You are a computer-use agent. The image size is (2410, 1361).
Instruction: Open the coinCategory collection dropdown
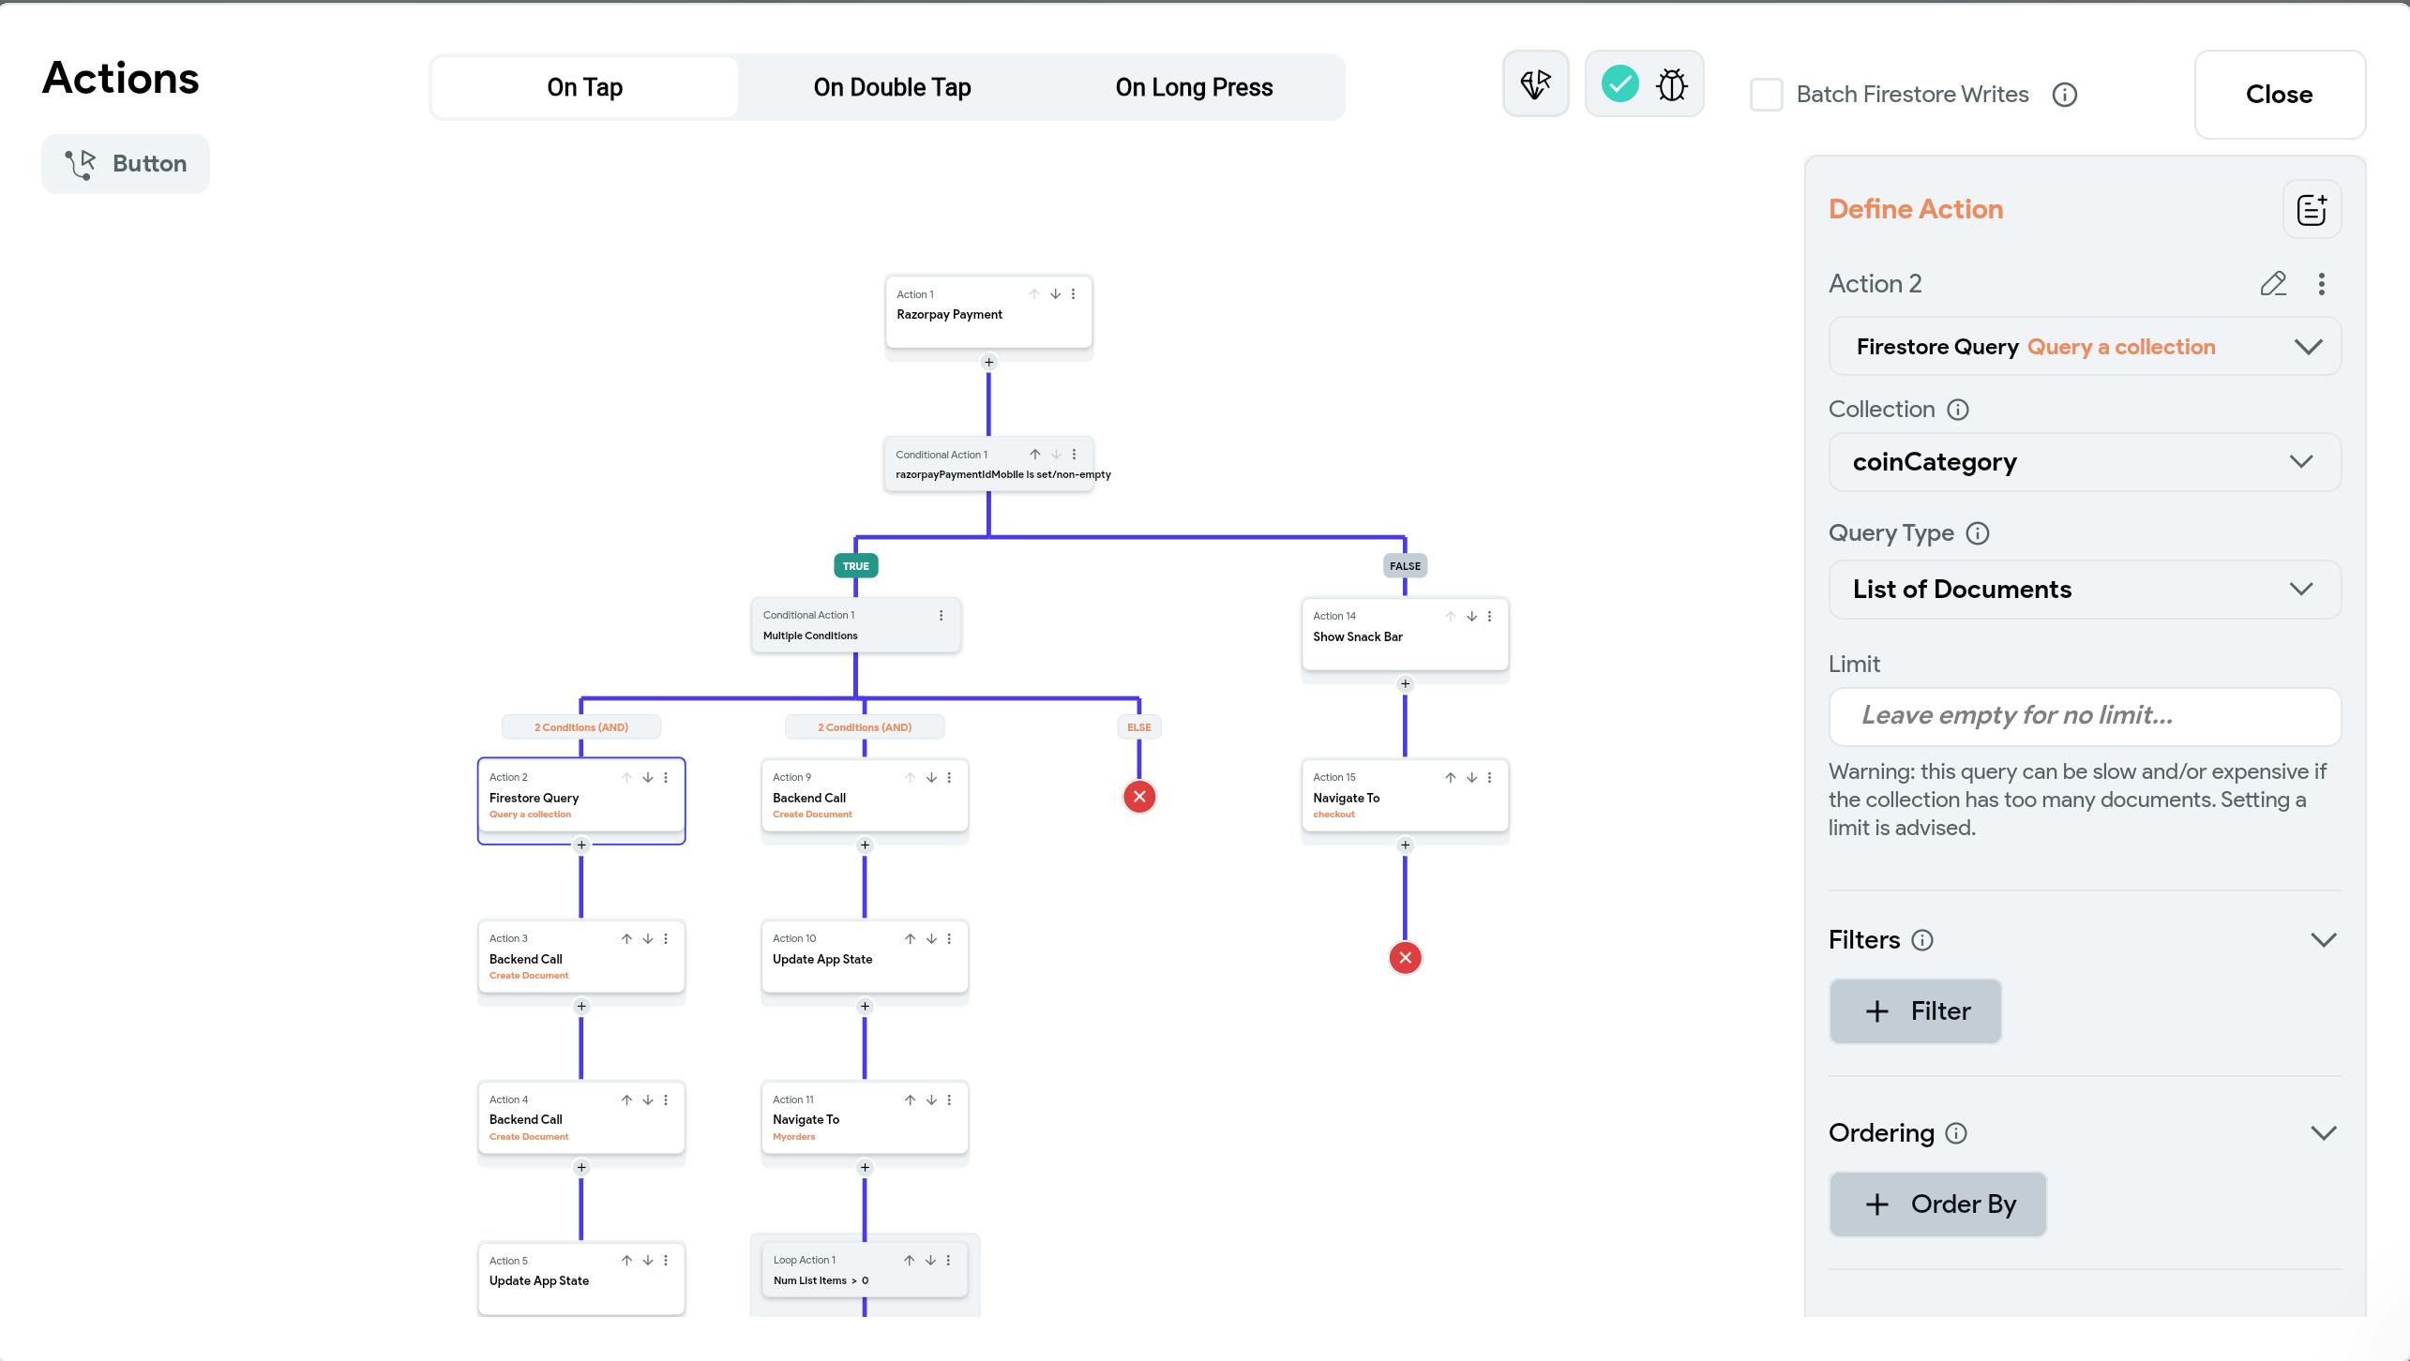pyautogui.click(x=2084, y=462)
